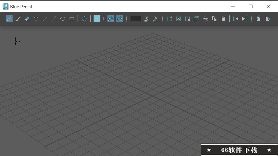Select the Ellipse tool

pyautogui.click(x=63, y=19)
